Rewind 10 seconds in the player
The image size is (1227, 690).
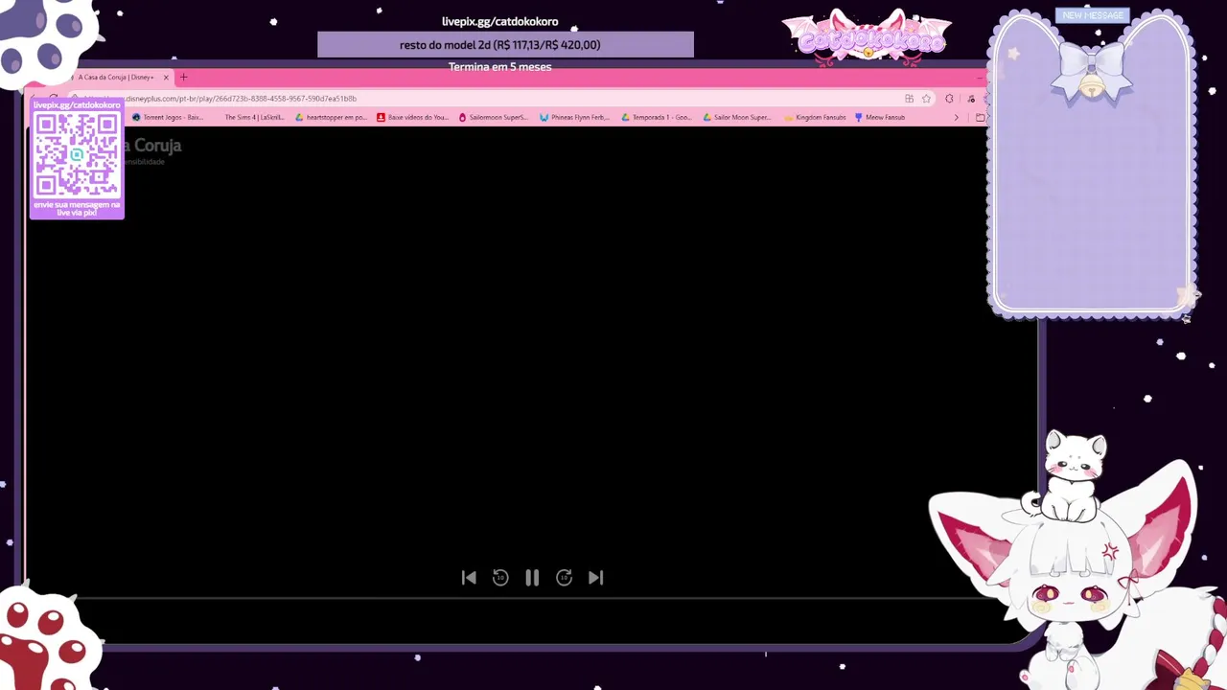(500, 577)
